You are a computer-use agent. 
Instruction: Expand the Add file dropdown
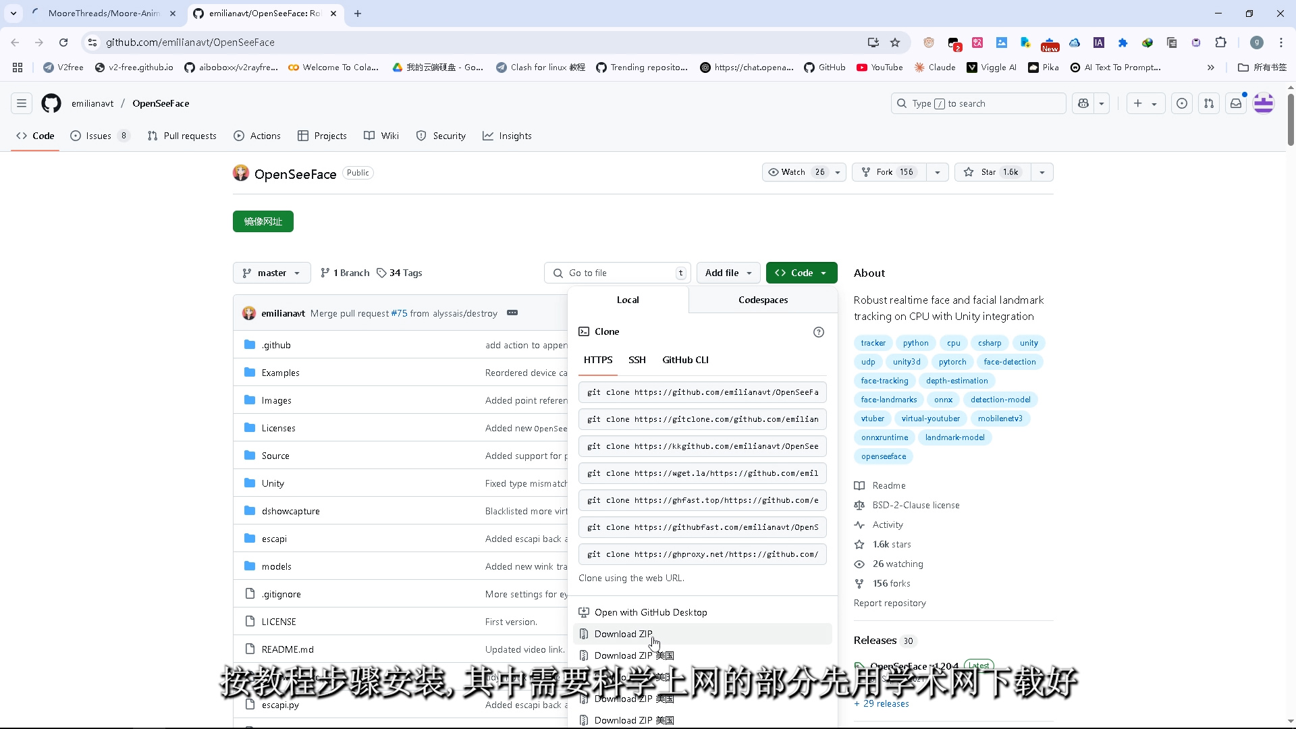pos(728,273)
